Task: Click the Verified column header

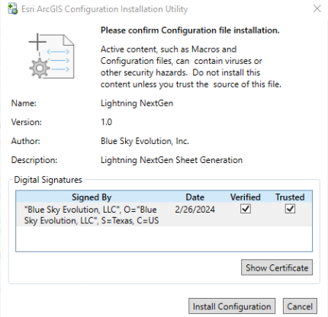Action: pyautogui.click(x=246, y=197)
